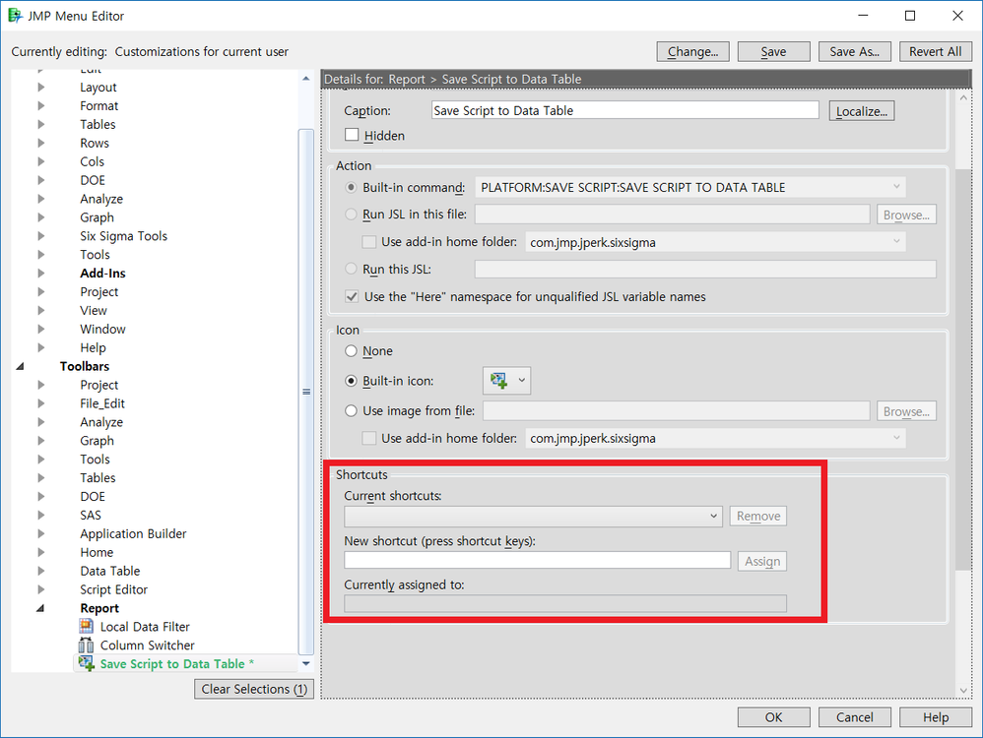Select the Help menu item in tree

click(x=93, y=347)
